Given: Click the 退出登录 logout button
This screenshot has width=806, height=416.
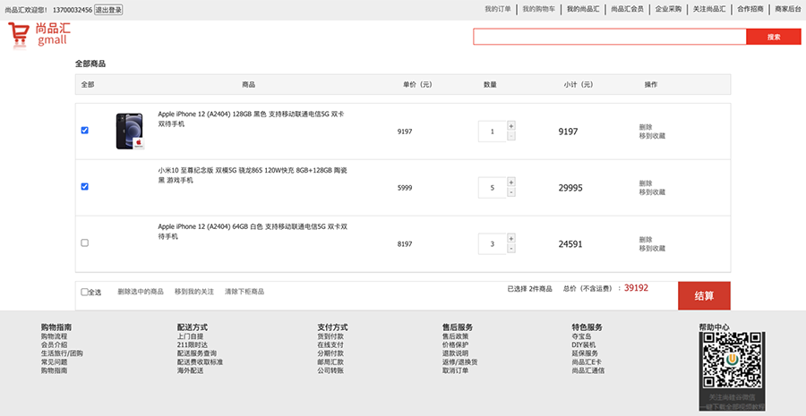Looking at the screenshot, I should (x=108, y=10).
